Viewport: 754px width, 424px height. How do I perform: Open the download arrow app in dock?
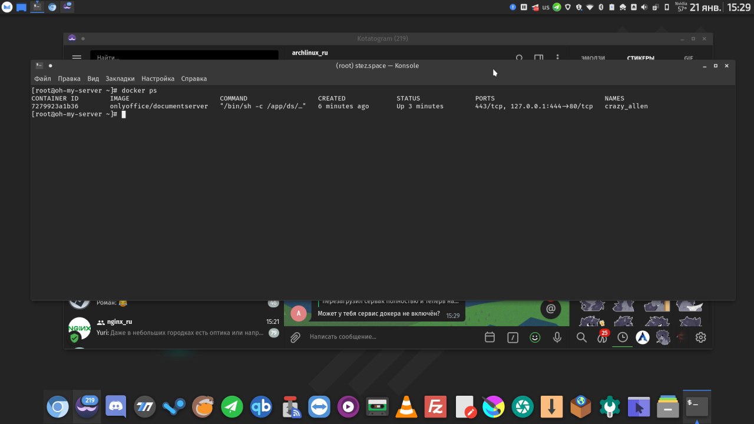(x=551, y=407)
